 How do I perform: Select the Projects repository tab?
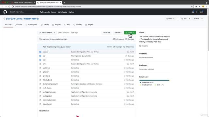tap(56, 25)
